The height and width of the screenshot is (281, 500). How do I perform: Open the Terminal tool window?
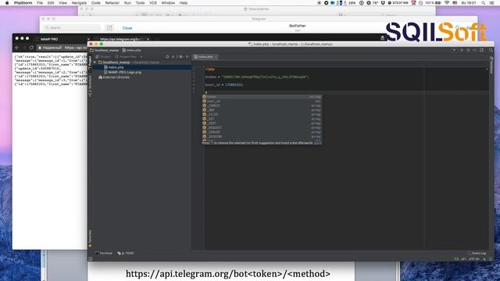[x=104, y=253]
